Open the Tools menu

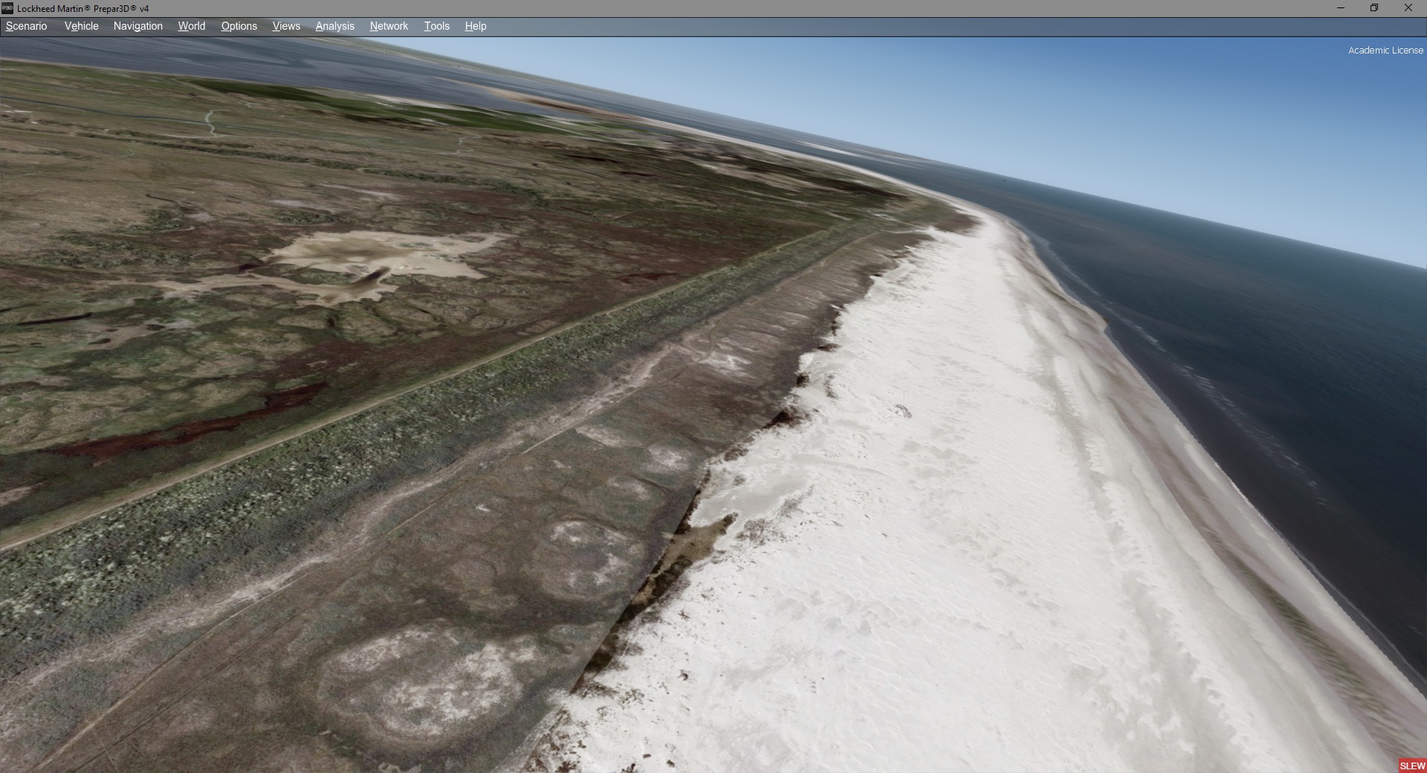(x=436, y=26)
